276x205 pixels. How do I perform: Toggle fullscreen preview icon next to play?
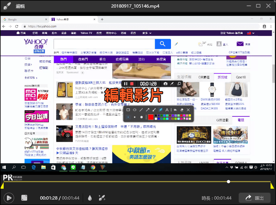24,198
